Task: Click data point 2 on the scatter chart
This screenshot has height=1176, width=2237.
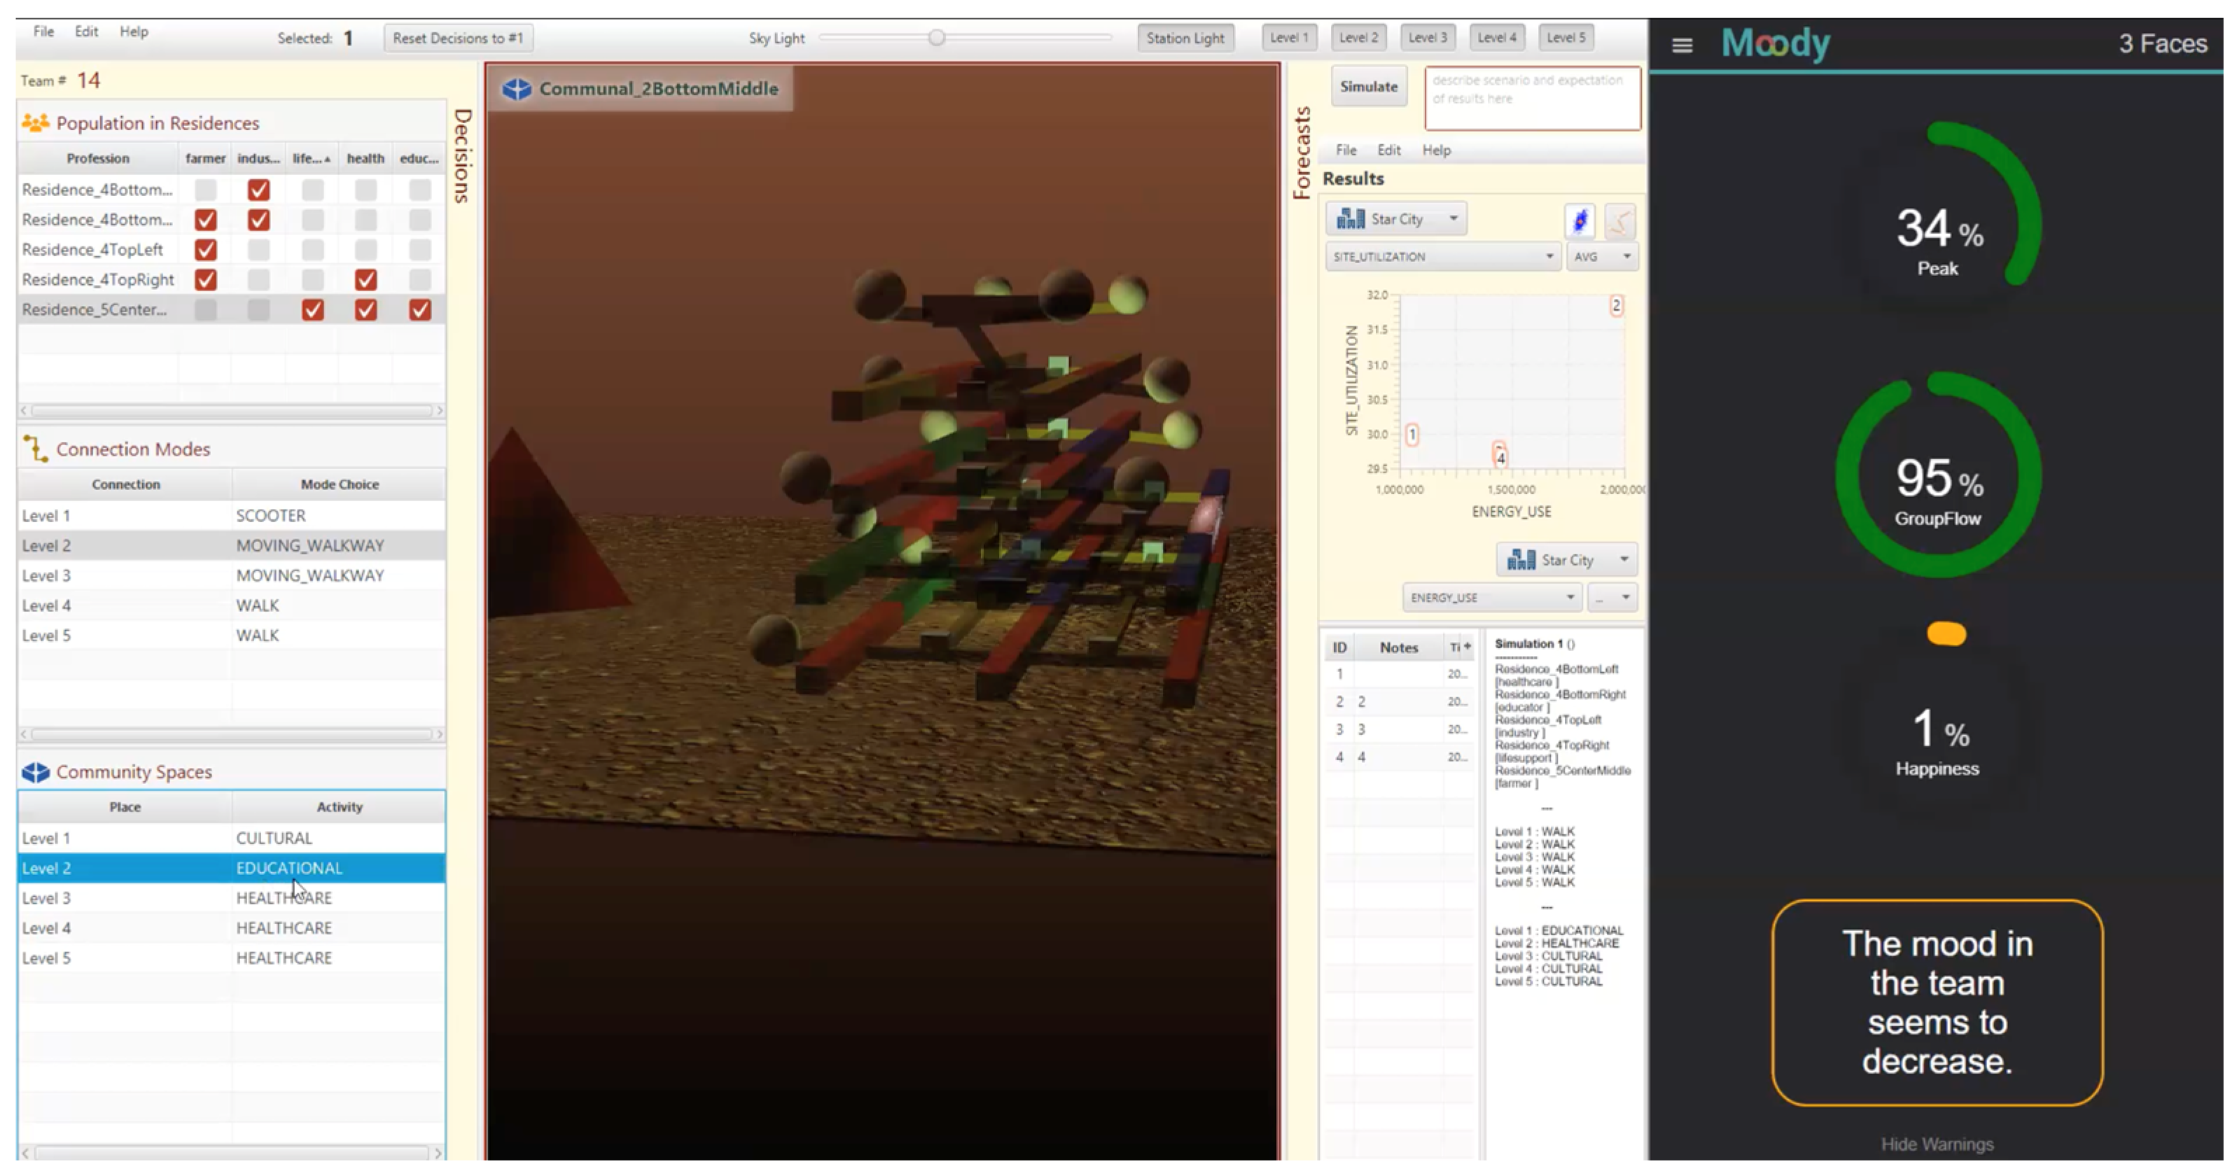Action: pyautogui.click(x=1615, y=305)
